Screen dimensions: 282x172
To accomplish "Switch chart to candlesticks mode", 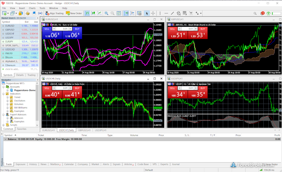I will point(93,13).
